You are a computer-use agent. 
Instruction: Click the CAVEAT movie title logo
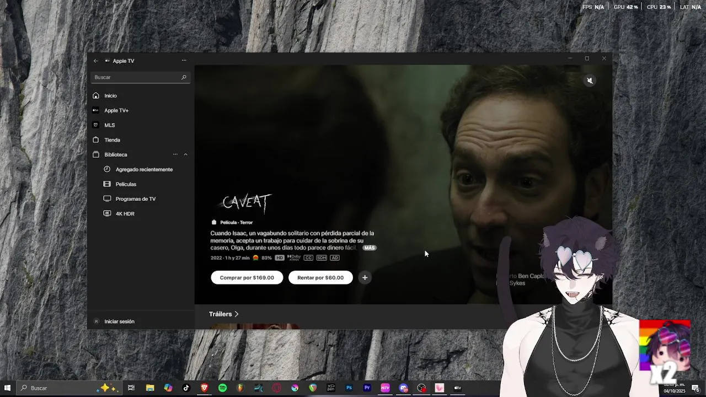246,202
